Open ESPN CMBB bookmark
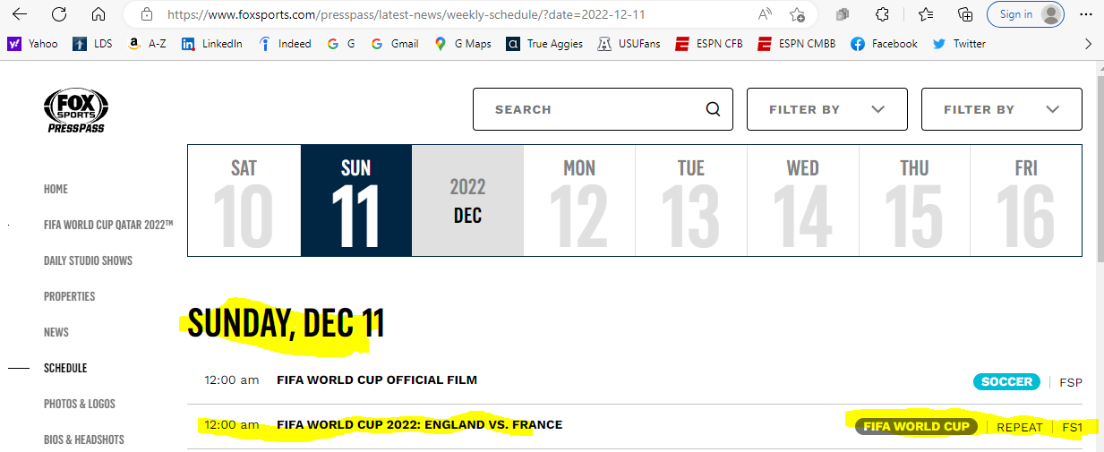Screen dimensions: 1104x452 [x=797, y=44]
